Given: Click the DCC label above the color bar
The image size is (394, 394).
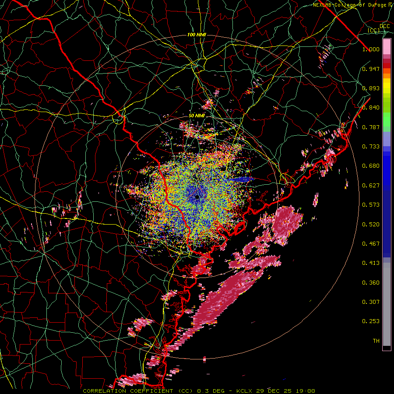Looking at the screenshot, I should point(384,26).
